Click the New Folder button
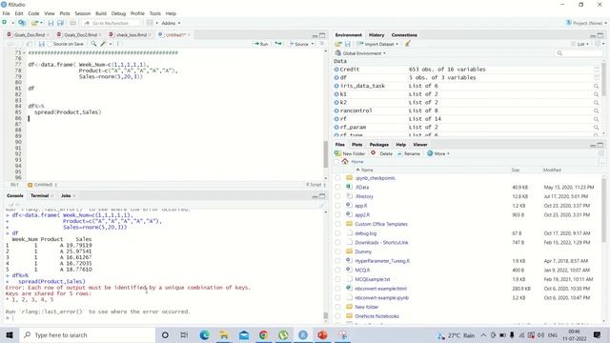Screen dimensions: 610x343 pyautogui.click(x=350, y=153)
